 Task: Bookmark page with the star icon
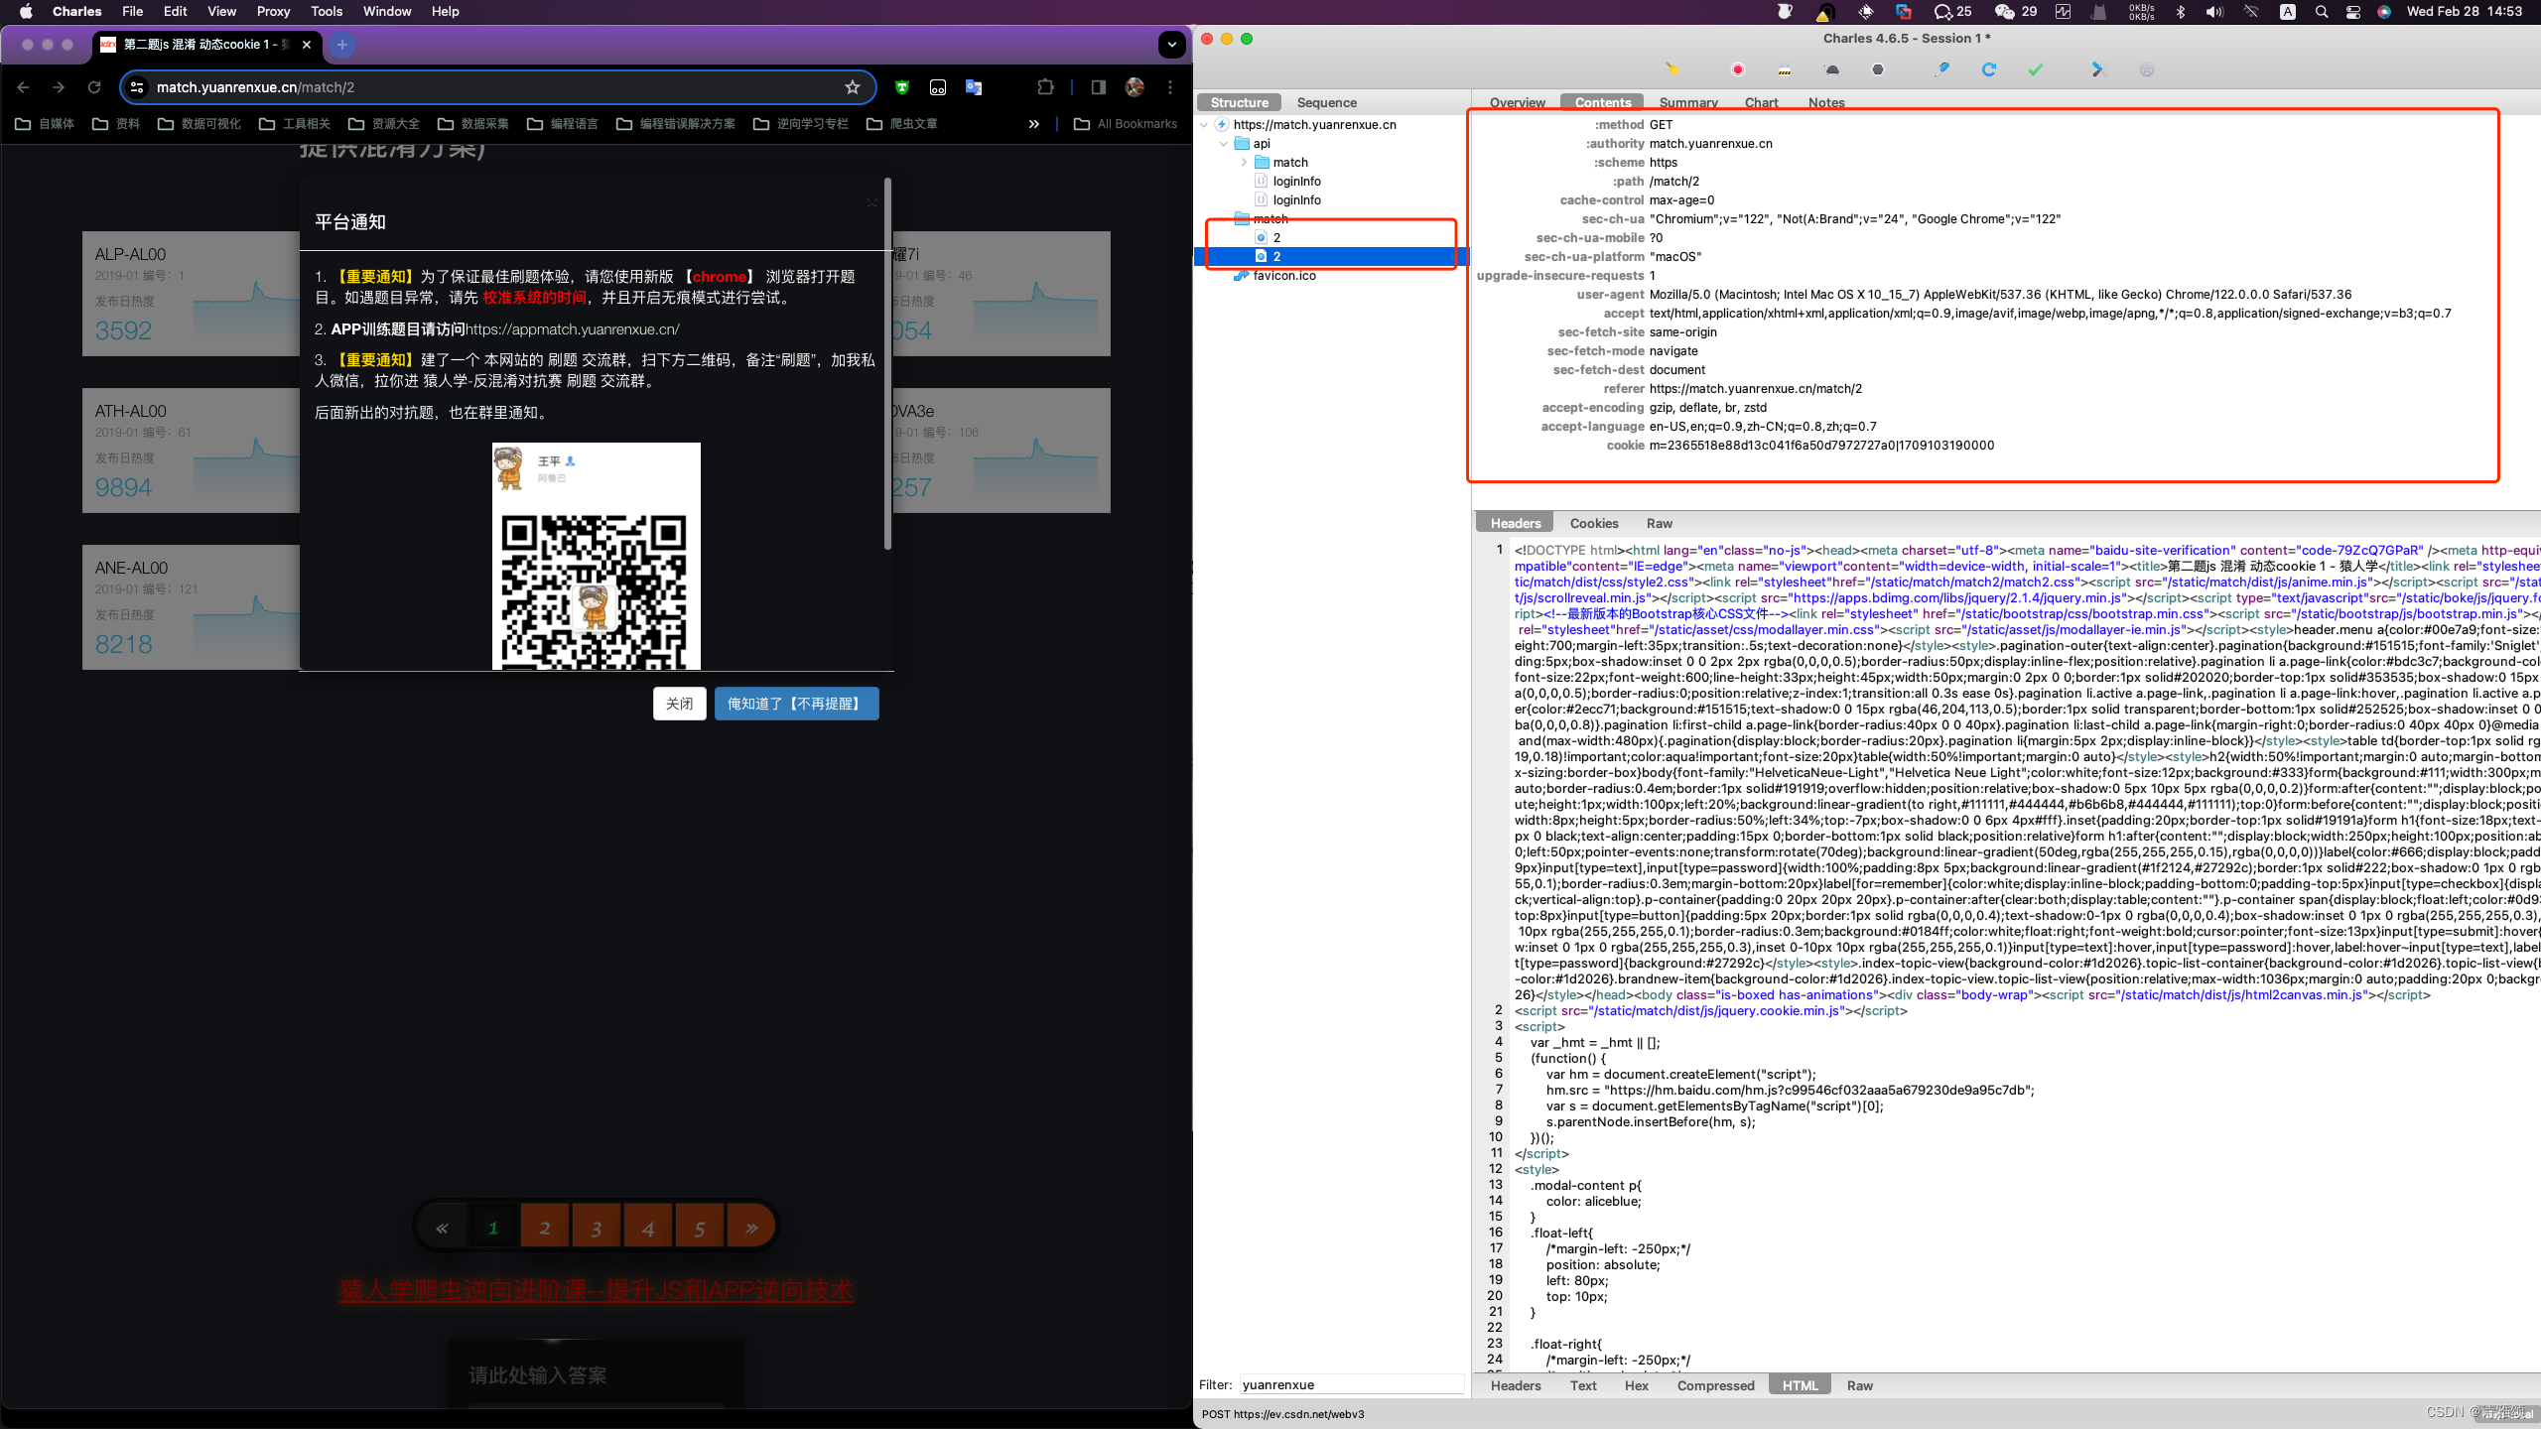pyautogui.click(x=853, y=87)
